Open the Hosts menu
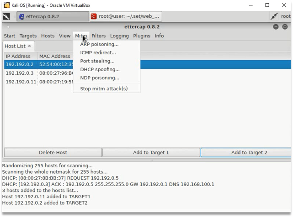 [48, 36]
